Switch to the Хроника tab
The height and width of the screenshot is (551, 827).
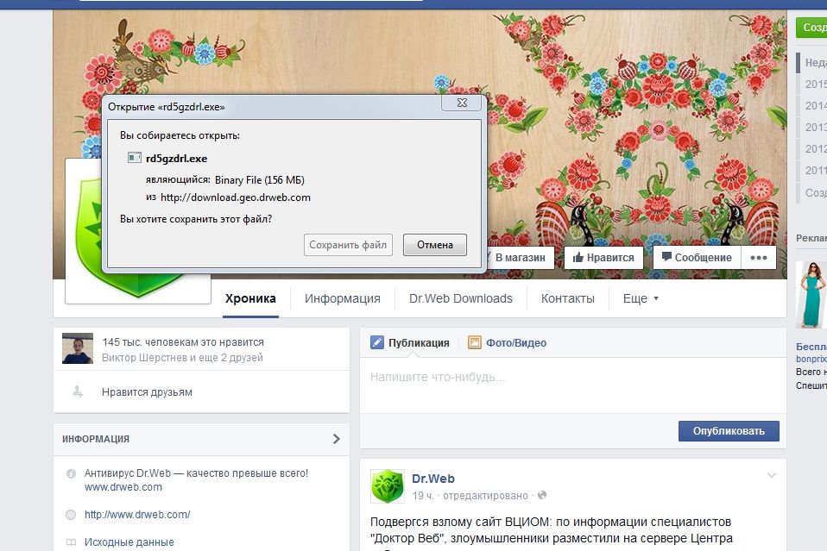click(250, 298)
